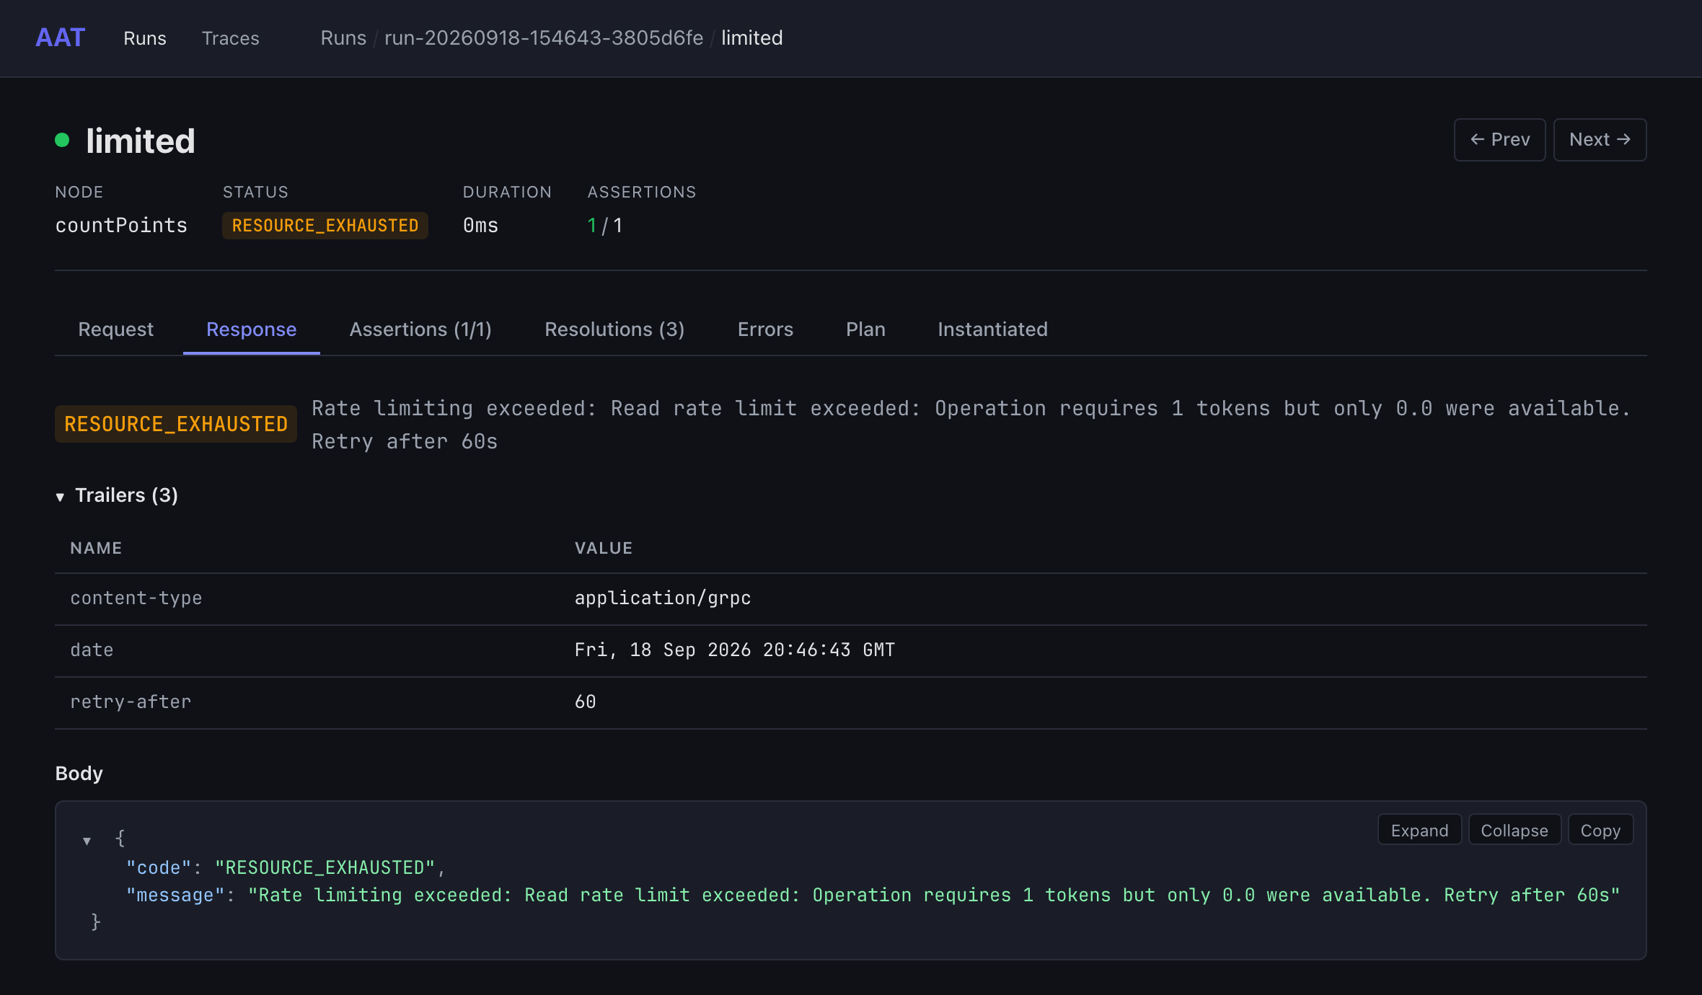This screenshot has height=995, width=1702.
Task: Switch to the Request tab
Action: (x=115, y=330)
